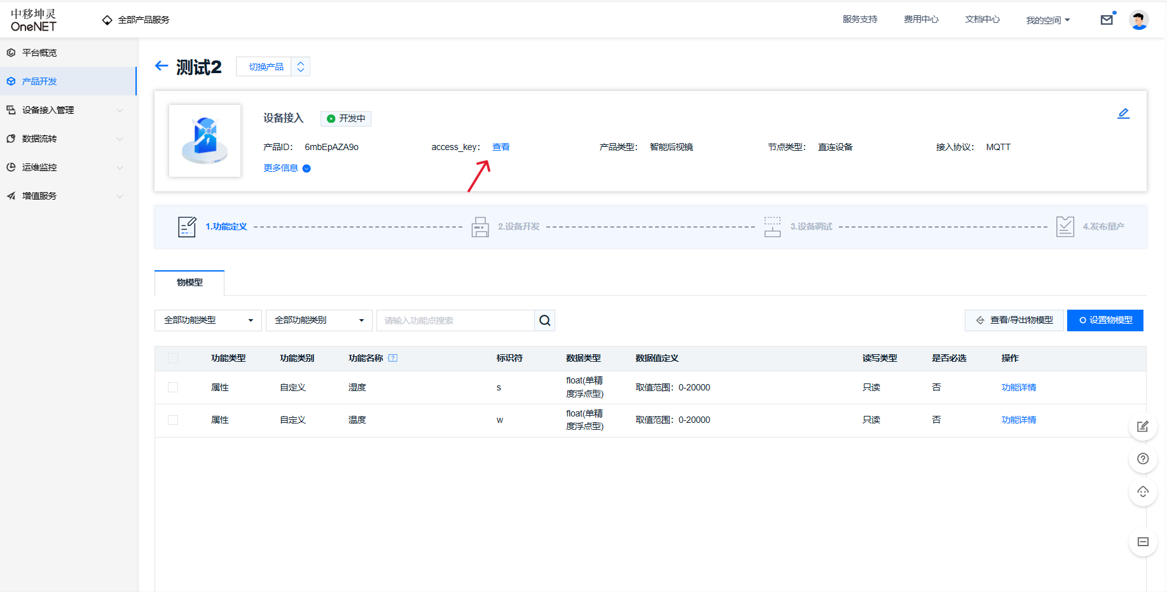Click the customer service headset floating icon
This screenshot has width=1167, height=592.
(1142, 492)
